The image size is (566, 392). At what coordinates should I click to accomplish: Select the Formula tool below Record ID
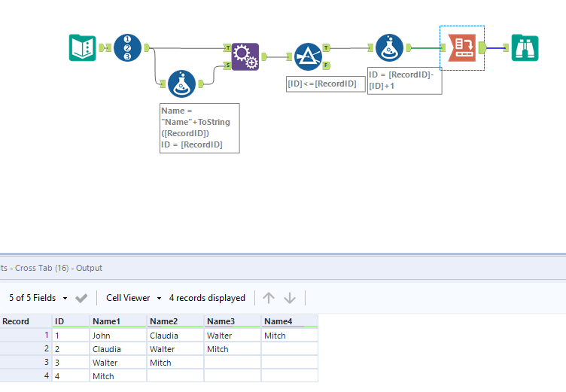tap(181, 84)
